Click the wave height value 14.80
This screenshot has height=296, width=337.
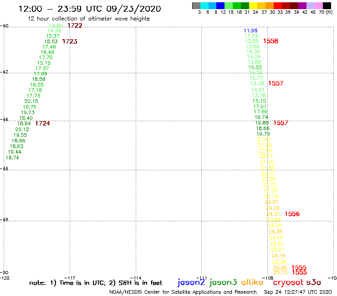(x=56, y=26)
